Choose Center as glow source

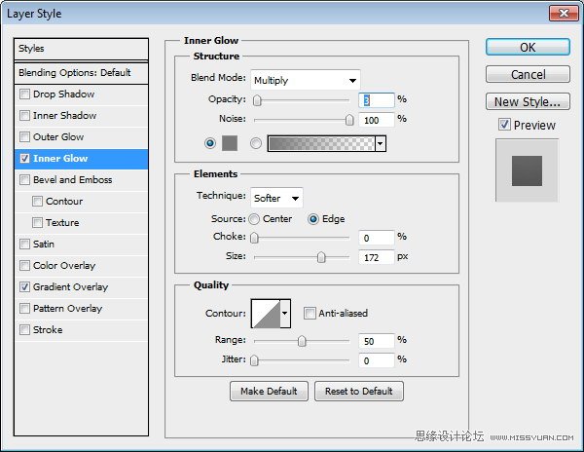tap(254, 219)
